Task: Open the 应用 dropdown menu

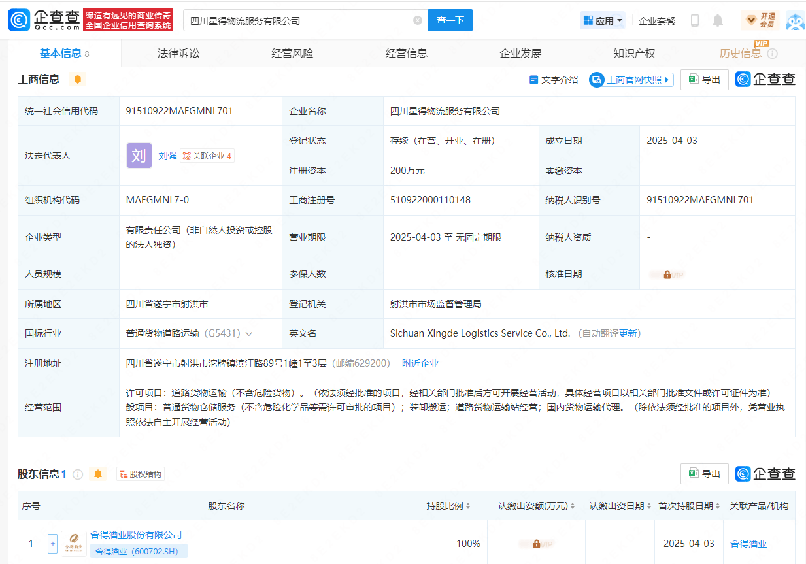Action: point(603,20)
